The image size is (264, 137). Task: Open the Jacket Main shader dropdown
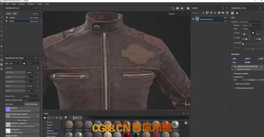[35, 17]
